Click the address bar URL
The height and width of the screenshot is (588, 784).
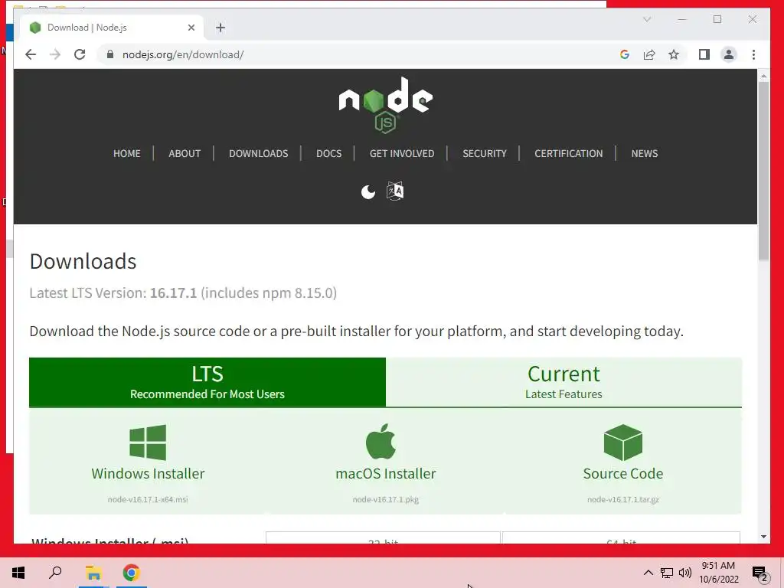183,54
